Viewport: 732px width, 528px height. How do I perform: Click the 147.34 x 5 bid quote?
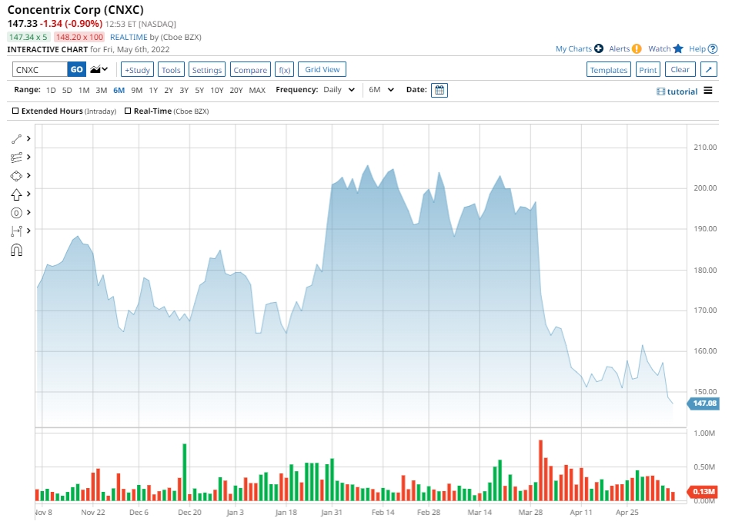pos(28,37)
